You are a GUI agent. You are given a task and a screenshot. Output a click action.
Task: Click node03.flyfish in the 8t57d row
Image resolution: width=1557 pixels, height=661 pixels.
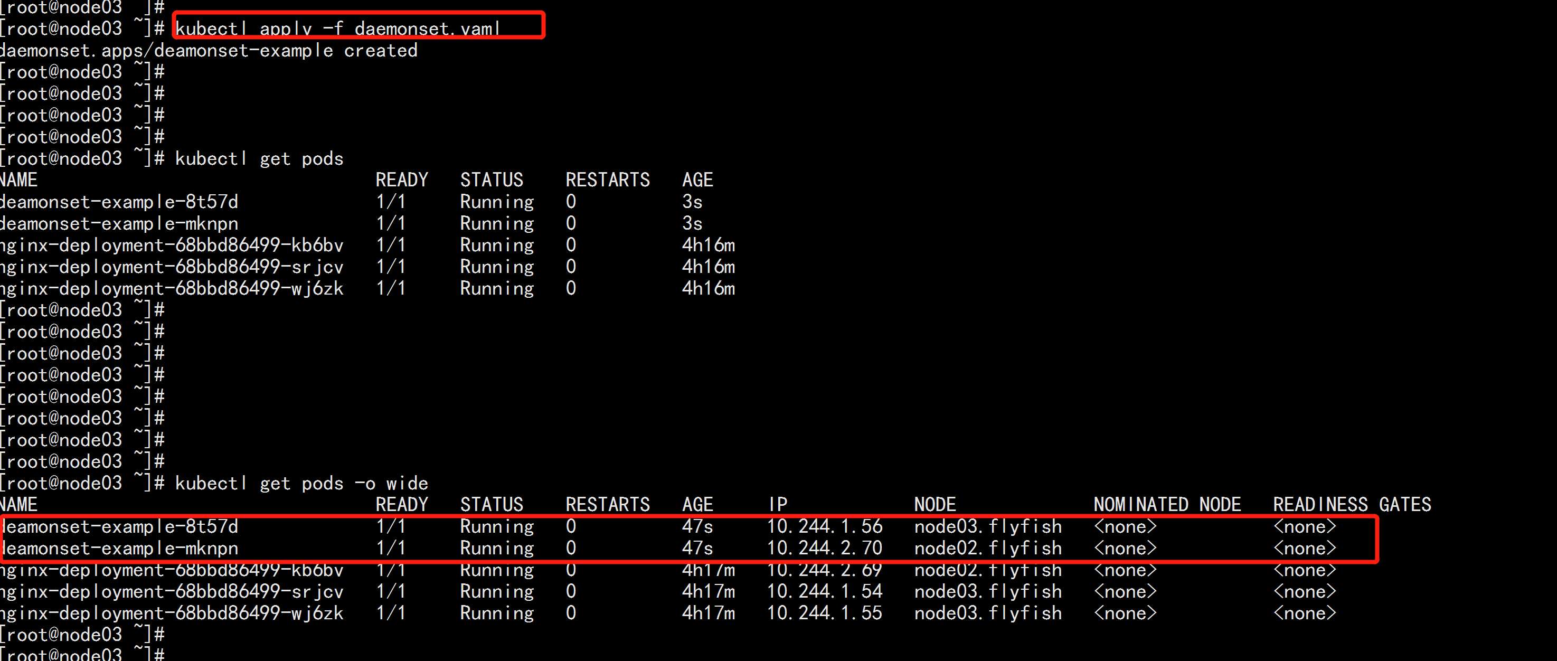(988, 526)
